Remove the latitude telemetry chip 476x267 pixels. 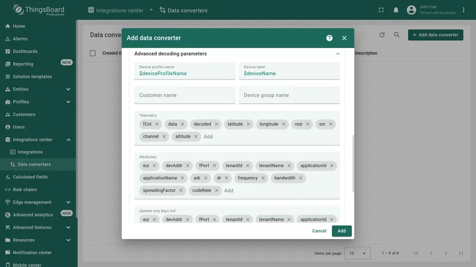tap(248, 124)
